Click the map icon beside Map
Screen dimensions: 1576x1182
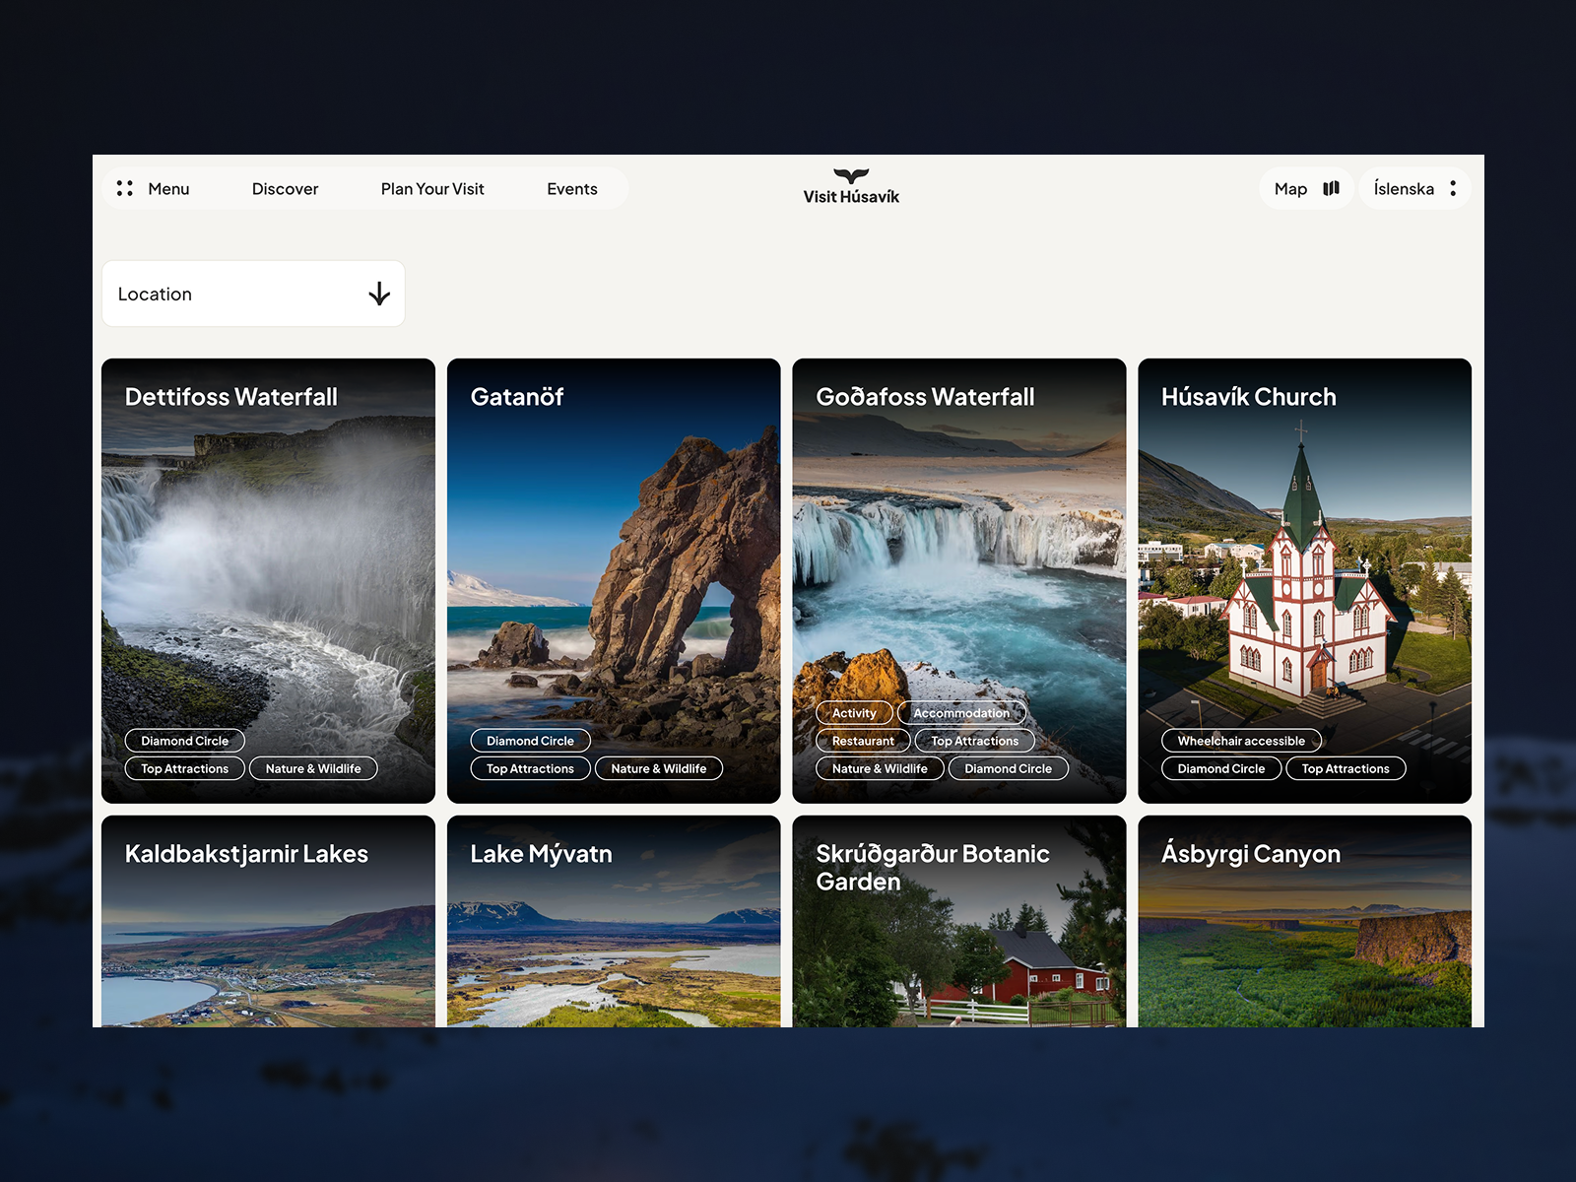pyautogui.click(x=1331, y=188)
